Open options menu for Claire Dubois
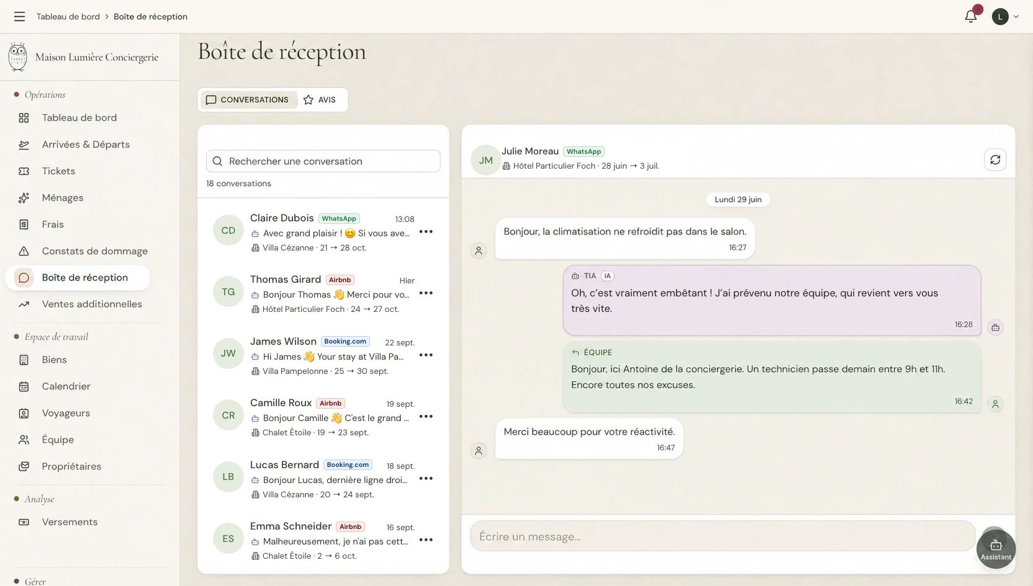Screen dimensions: 1033x586 pos(426,232)
